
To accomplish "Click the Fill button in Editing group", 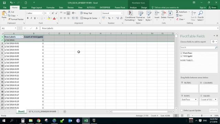I will pos(179,15).
